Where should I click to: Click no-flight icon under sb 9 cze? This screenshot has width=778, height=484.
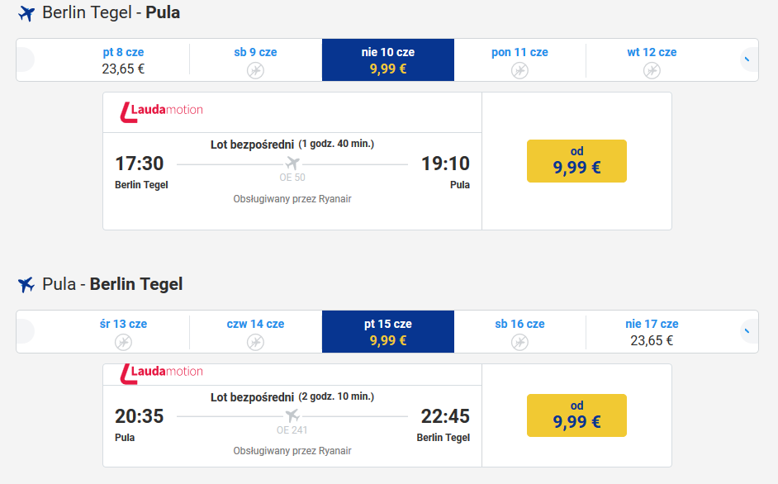[x=255, y=71]
